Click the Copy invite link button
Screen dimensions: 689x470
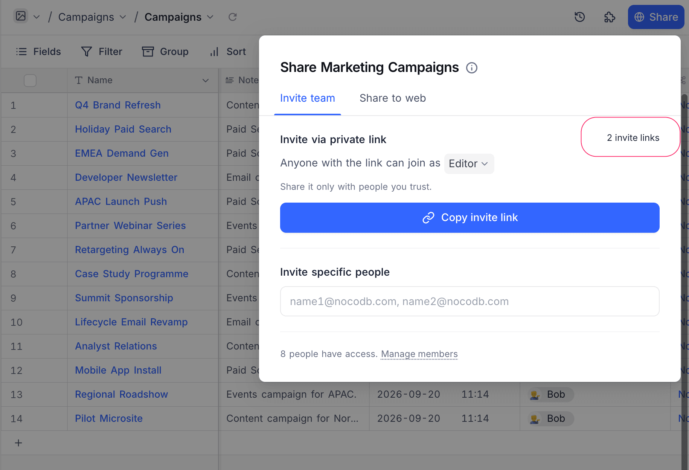tap(470, 218)
